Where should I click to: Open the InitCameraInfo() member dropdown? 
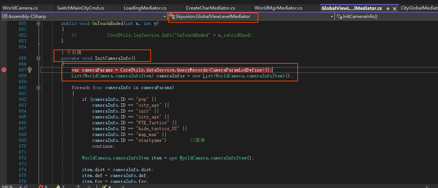pos(386,16)
